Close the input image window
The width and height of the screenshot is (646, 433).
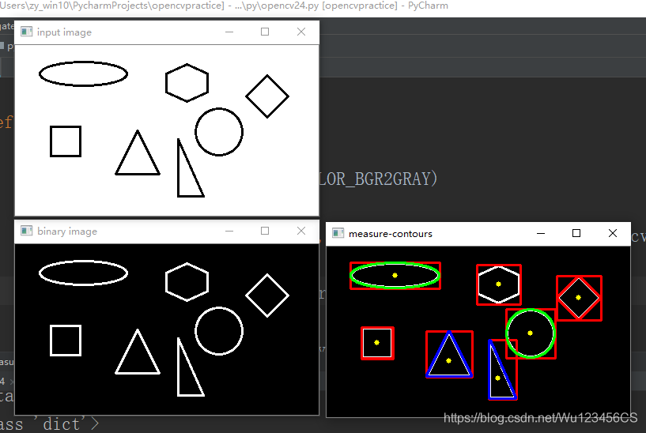click(301, 32)
